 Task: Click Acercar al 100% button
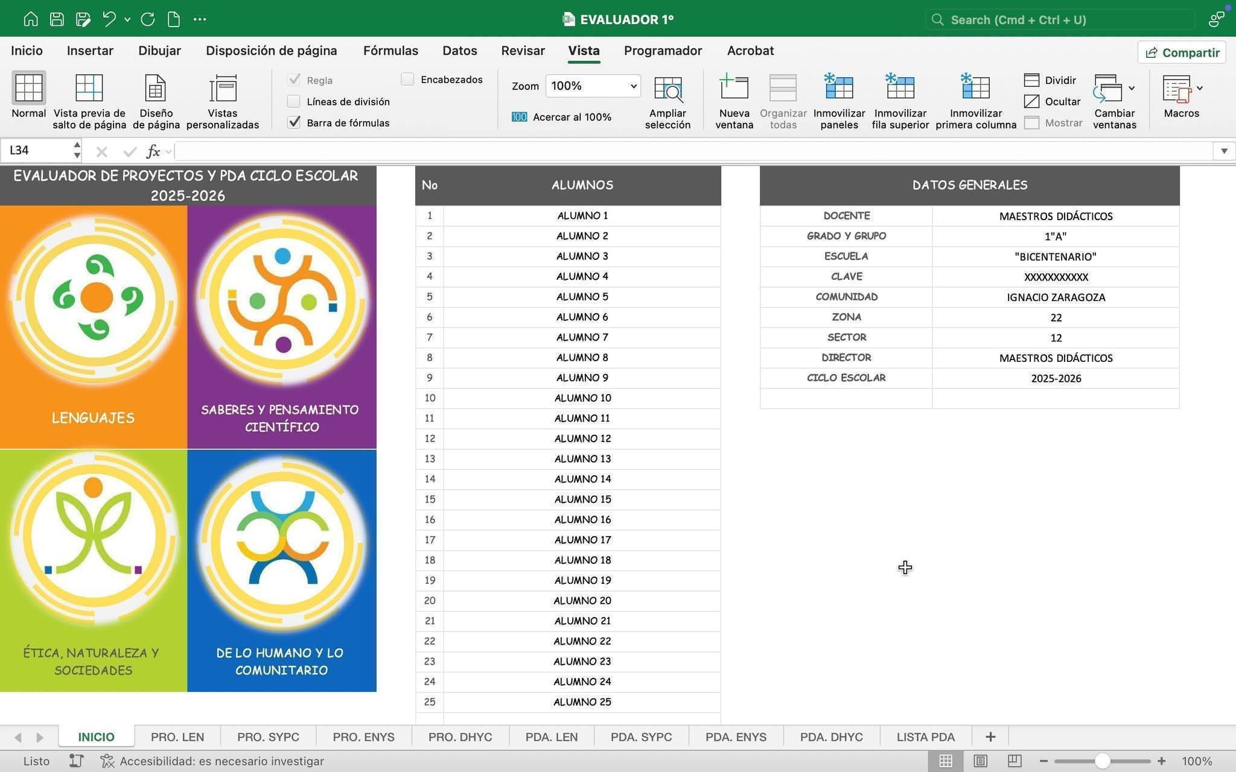(562, 117)
